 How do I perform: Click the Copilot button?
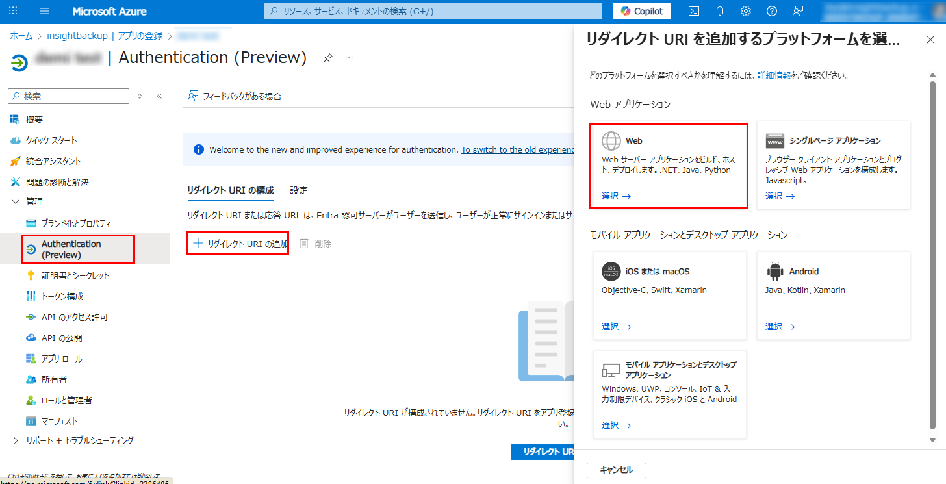pyautogui.click(x=642, y=11)
